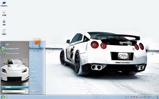The height and width of the screenshot is (99, 159).
Task: Open the Administrator folder desktop icon
Action: pos(4,3)
